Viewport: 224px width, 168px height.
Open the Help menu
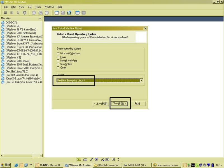(60, 7)
